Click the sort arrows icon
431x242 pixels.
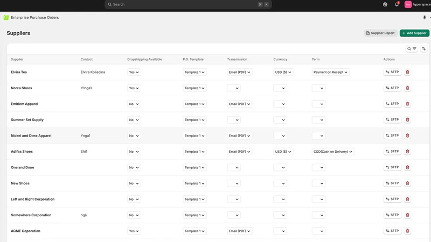423,49
